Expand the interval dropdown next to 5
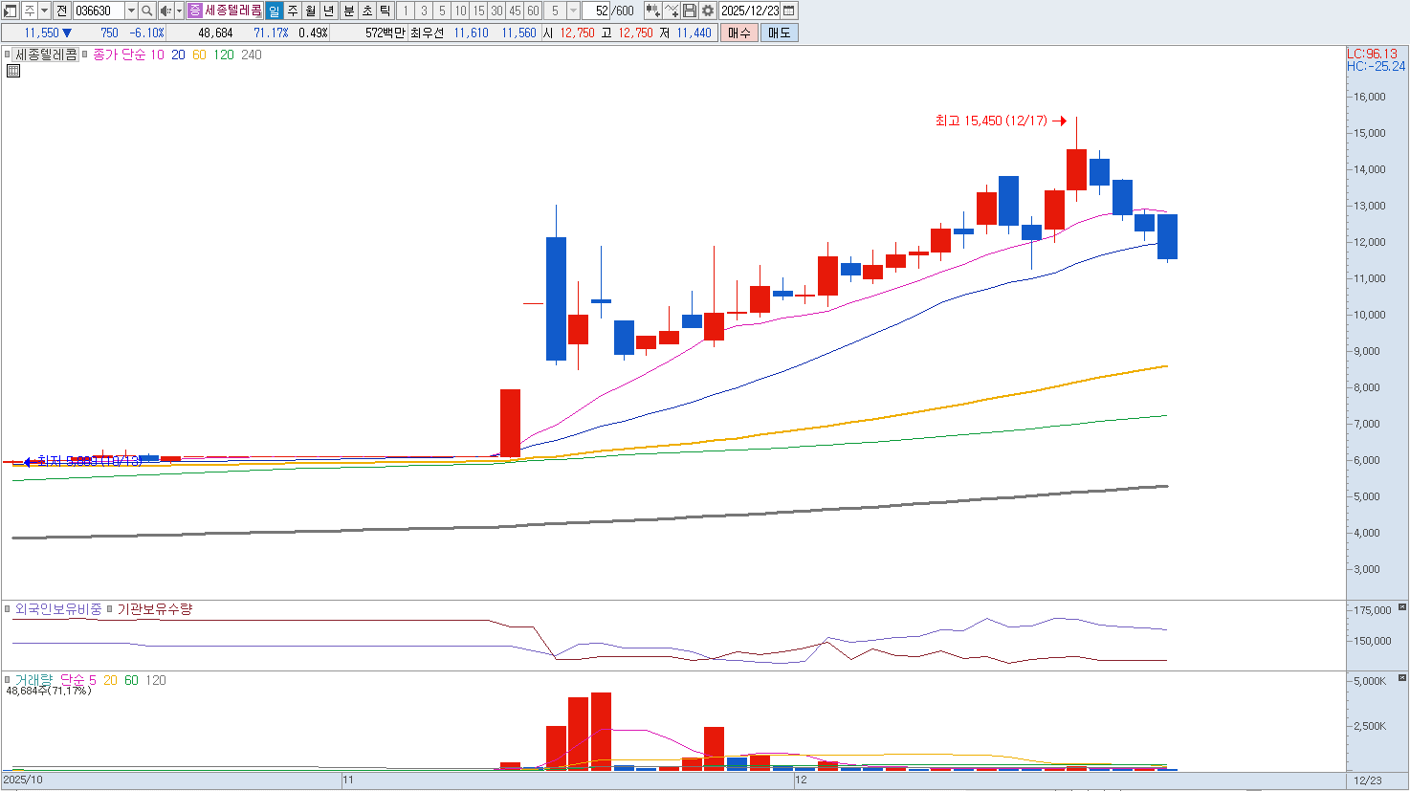This screenshot has width=1410, height=791. 573,11
